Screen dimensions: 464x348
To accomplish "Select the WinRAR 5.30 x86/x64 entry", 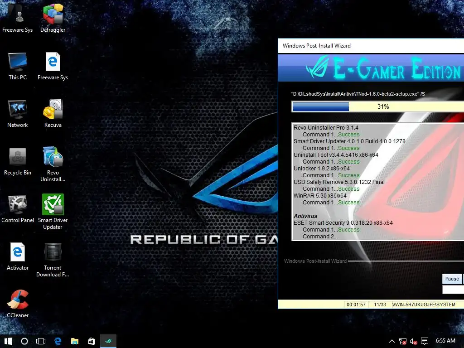I will pyautogui.click(x=319, y=196).
